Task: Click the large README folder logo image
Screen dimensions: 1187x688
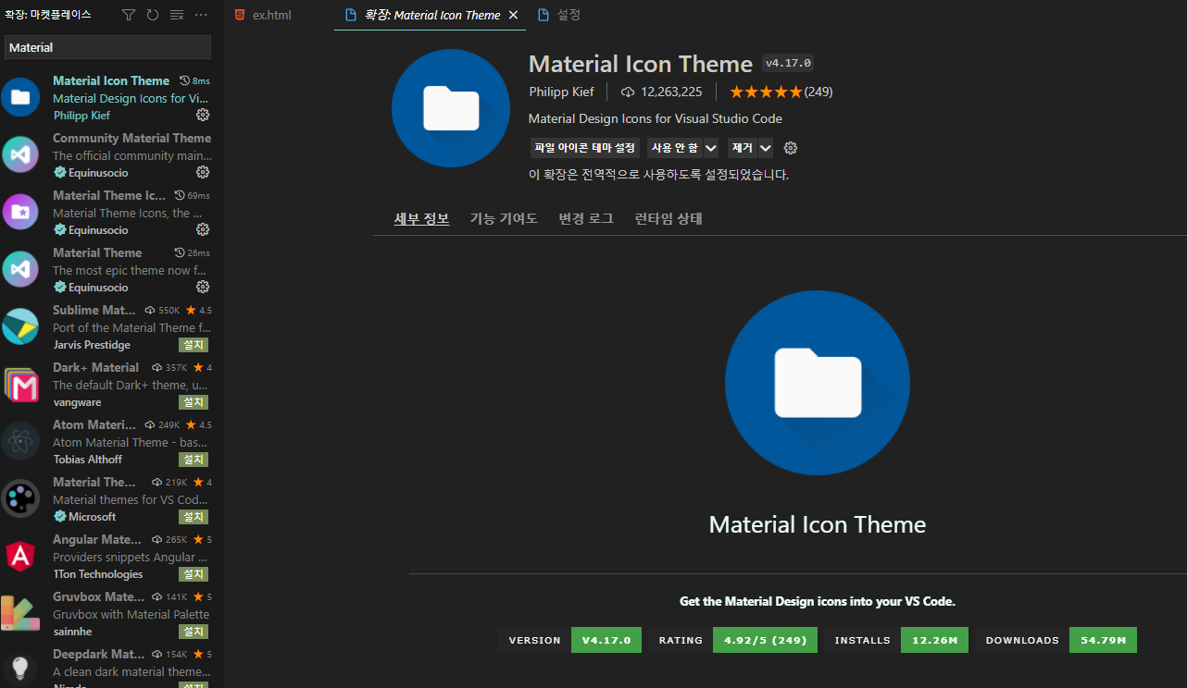Action: click(x=818, y=383)
